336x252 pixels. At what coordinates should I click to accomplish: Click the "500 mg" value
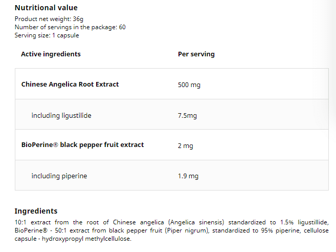[189, 85]
